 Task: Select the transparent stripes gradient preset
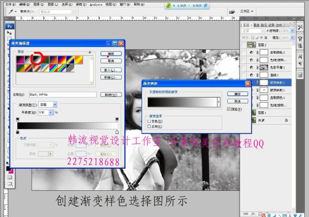click(x=71, y=68)
